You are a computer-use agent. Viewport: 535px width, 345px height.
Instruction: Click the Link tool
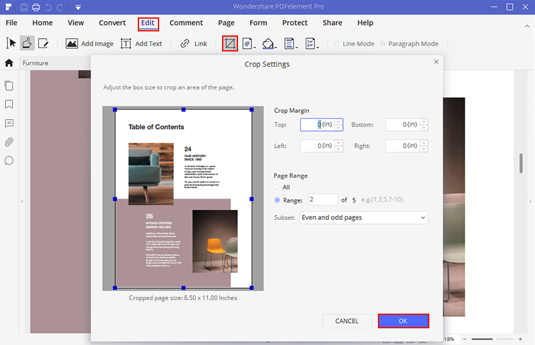pyautogui.click(x=193, y=43)
